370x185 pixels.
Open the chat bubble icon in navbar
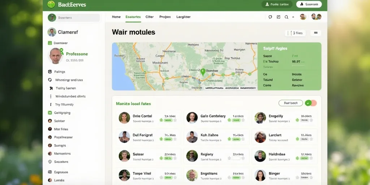pyautogui.click(x=270, y=17)
